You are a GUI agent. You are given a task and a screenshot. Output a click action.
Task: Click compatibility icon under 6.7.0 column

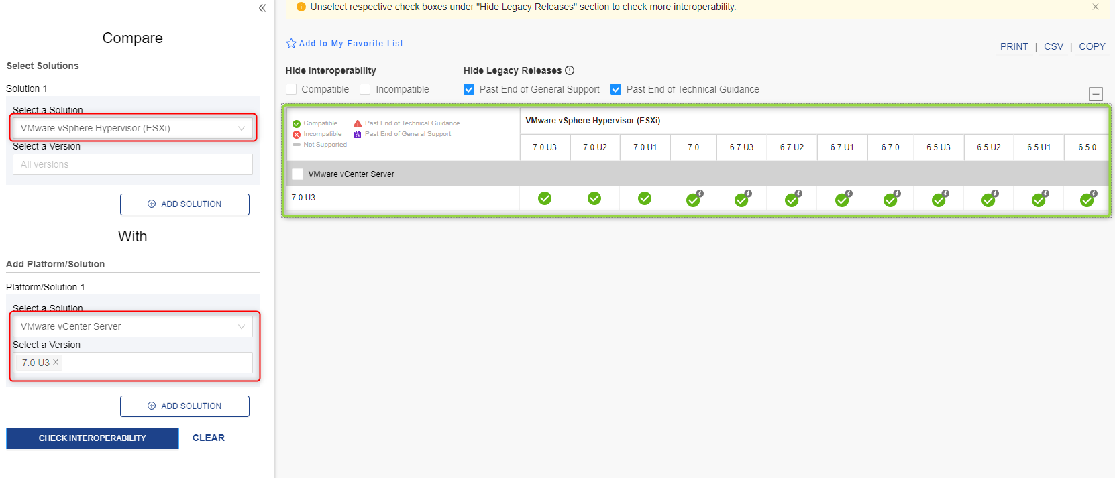[891, 199]
